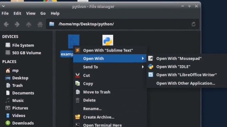Image resolution: width=227 pixels, height=127 pixels.
Task: Select the highlighted "examp" file name label
Action: coord(67,54)
